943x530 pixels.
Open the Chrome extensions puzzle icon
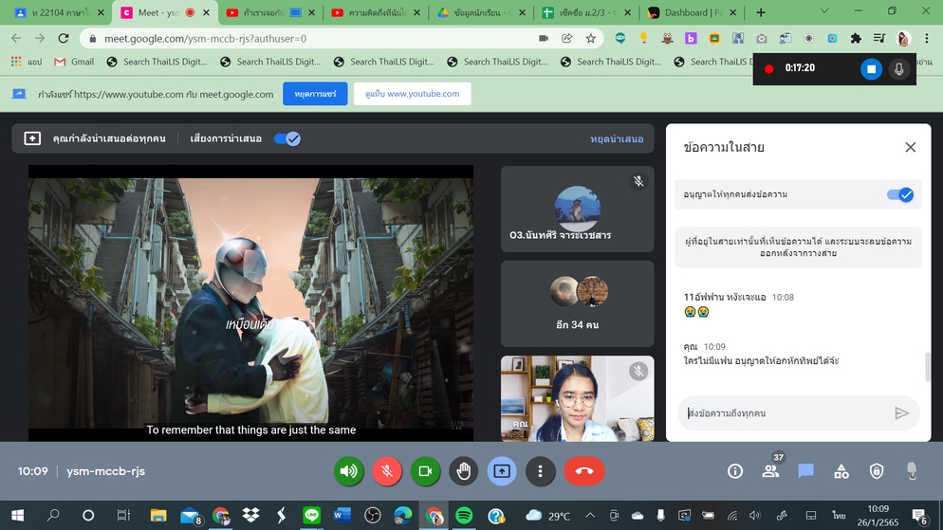[856, 39]
